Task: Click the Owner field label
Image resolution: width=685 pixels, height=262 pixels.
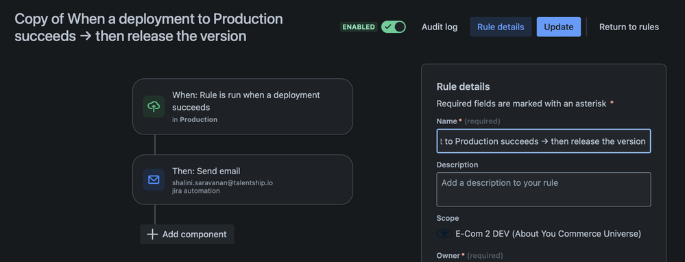Action: coord(448,255)
